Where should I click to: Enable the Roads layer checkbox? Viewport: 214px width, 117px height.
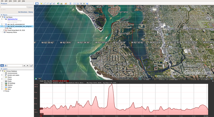pyautogui.click(x=4, y=81)
